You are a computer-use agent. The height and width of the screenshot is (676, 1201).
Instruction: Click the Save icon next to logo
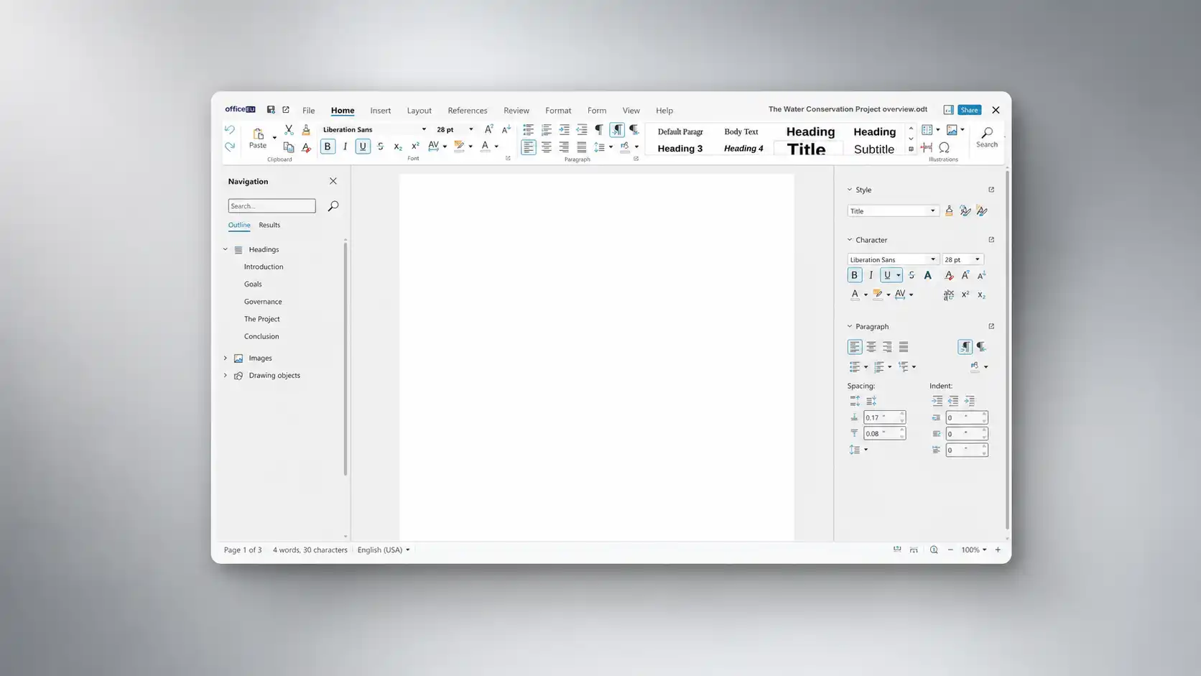point(271,110)
